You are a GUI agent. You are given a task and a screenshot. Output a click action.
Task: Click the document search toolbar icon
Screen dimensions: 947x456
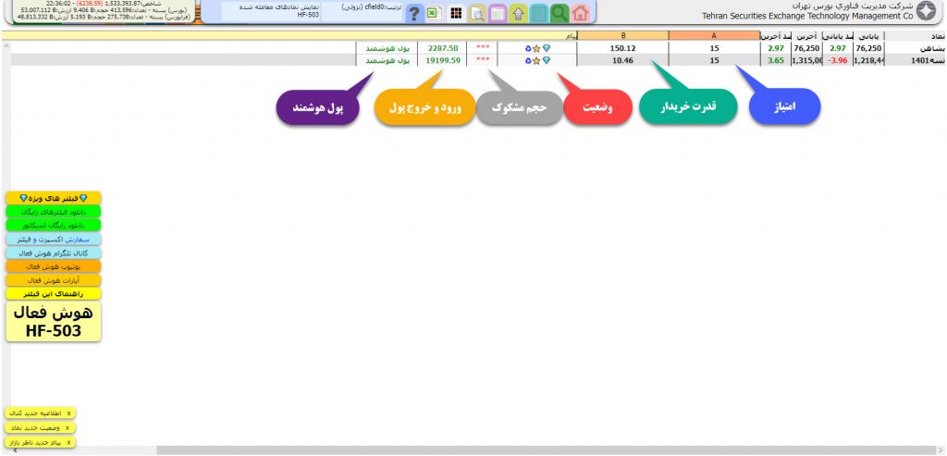477,14
